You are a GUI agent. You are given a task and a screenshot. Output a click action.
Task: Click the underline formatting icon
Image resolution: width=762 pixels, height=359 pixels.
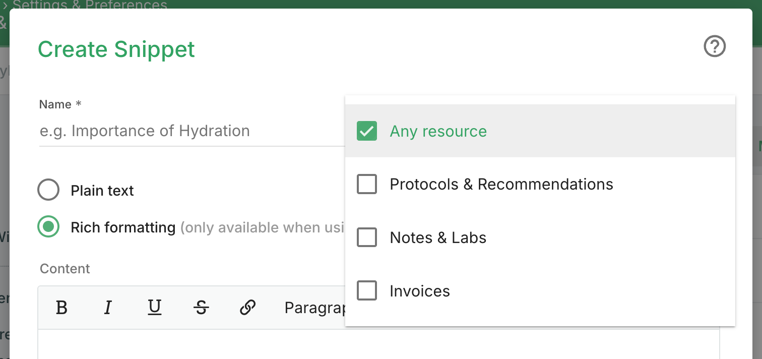click(x=154, y=307)
